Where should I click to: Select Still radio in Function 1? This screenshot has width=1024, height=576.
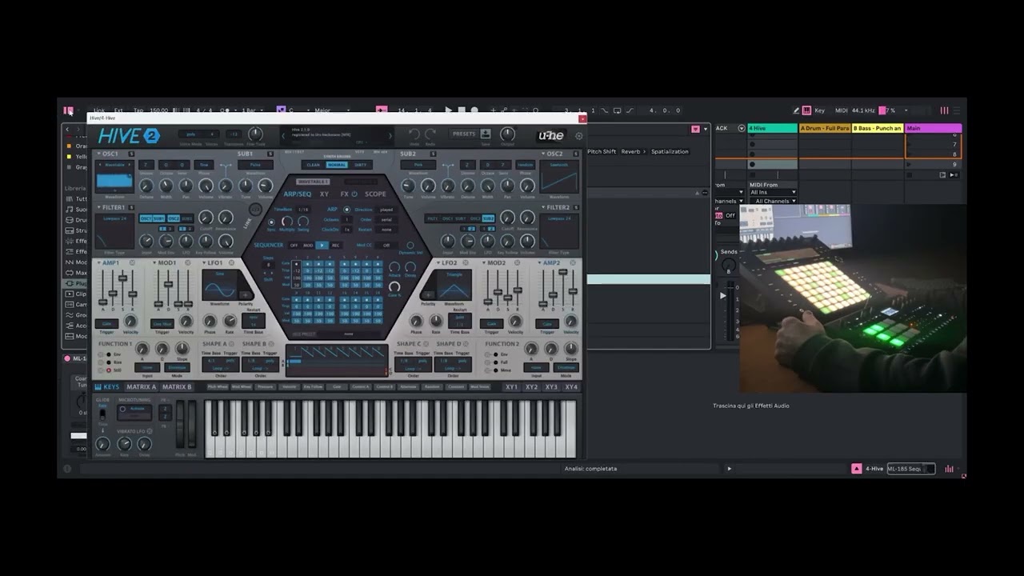pyautogui.click(x=110, y=370)
